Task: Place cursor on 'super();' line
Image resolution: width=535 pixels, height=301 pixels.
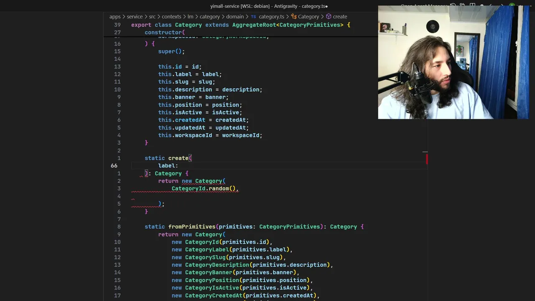Action: point(171,51)
